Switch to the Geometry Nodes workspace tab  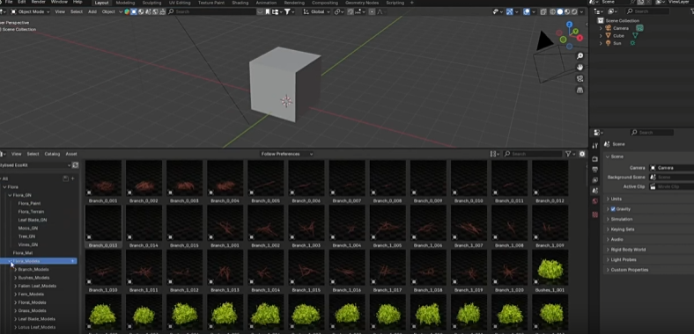[362, 3]
